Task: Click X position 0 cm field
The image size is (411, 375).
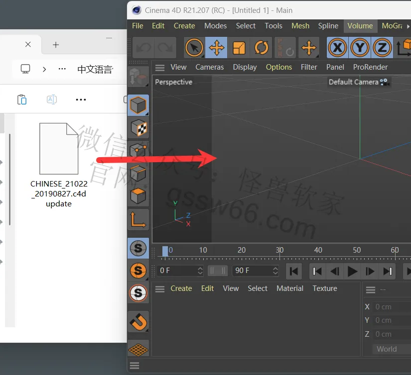Action: (392, 307)
